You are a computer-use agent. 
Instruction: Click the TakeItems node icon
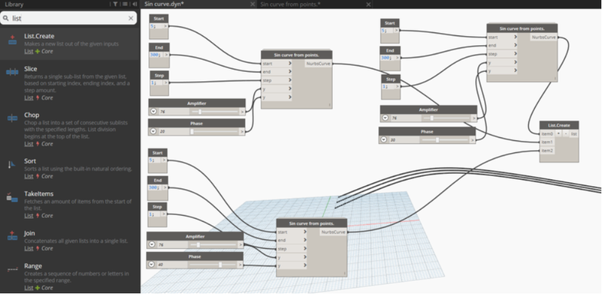pos(12,197)
